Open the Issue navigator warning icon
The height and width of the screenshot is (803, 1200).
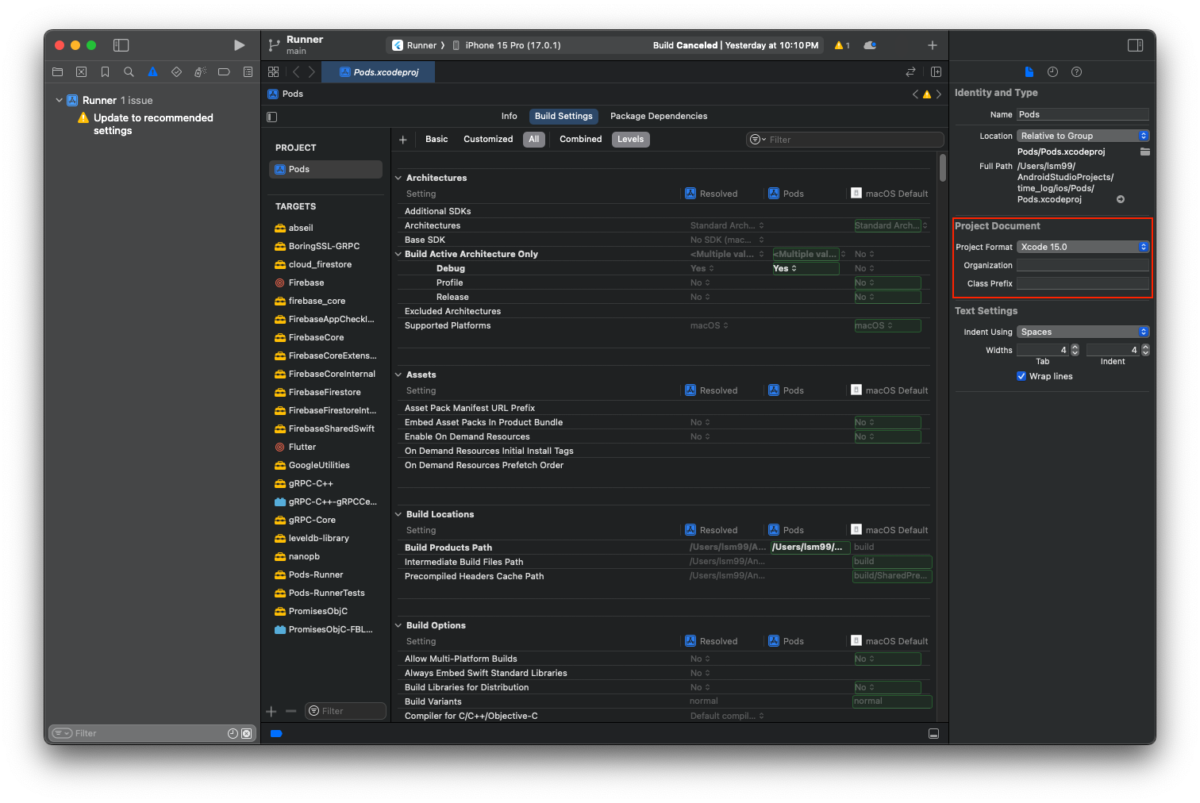(x=152, y=72)
